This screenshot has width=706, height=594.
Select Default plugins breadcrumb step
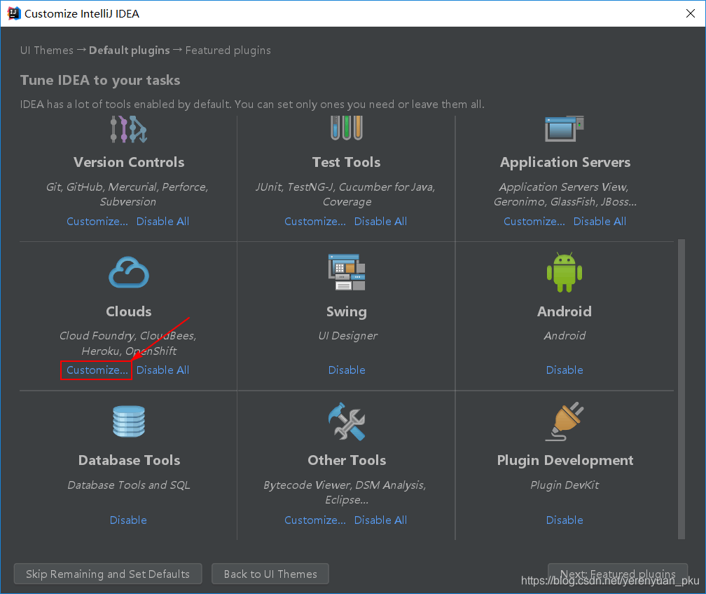pyautogui.click(x=129, y=50)
